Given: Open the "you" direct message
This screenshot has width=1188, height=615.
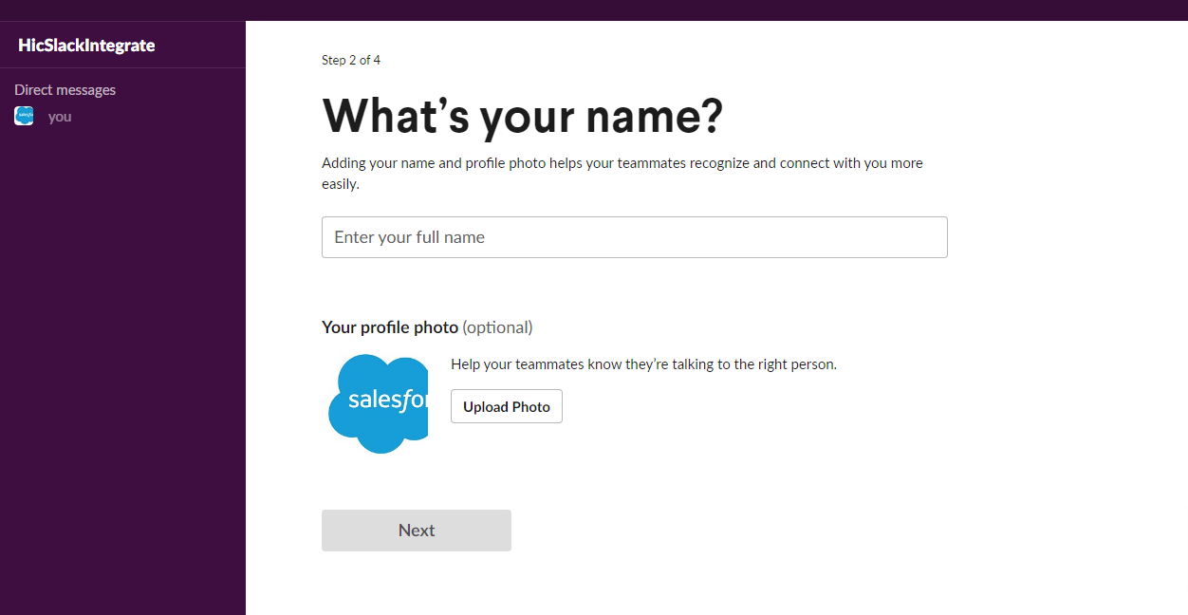Looking at the screenshot, I should point(60,117).
